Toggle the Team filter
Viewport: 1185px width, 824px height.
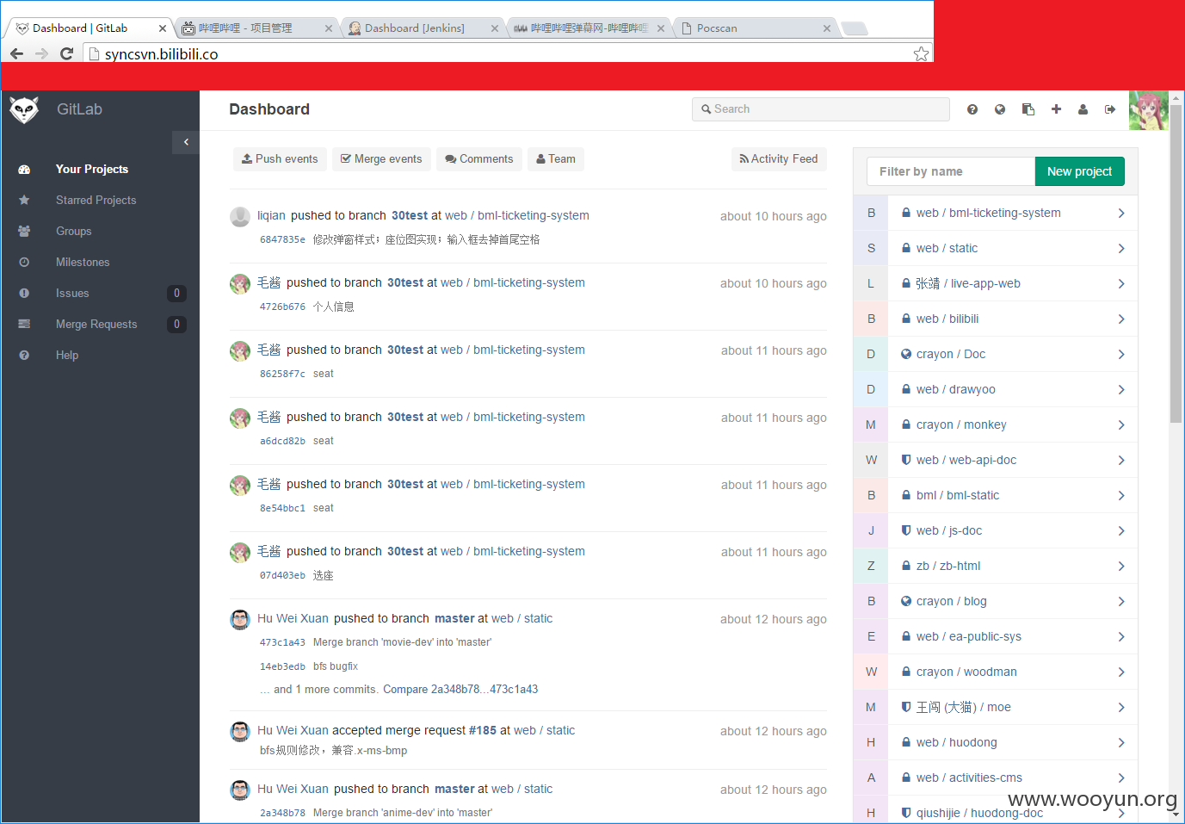pos(555,159)
